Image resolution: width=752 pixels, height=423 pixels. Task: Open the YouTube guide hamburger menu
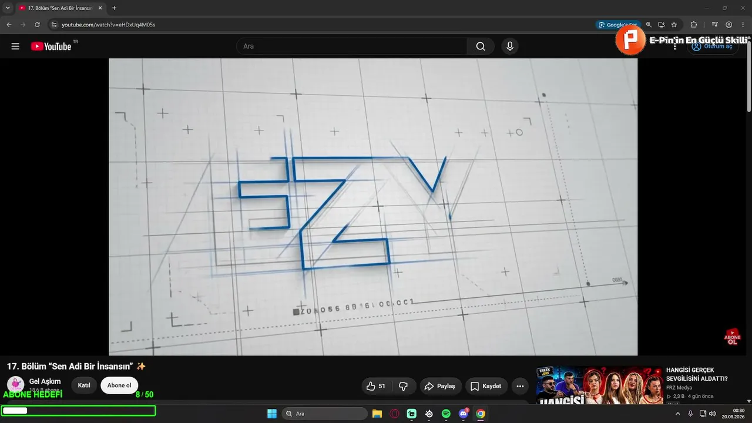[15, 46]
